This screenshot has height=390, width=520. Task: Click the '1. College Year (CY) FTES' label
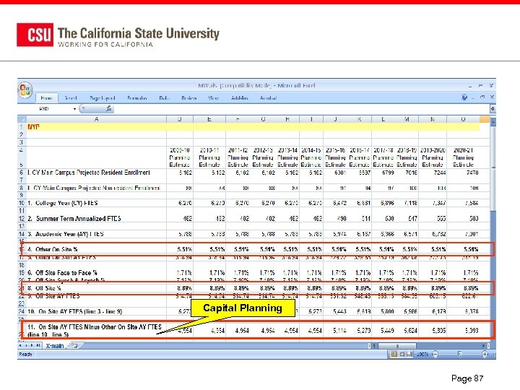coord(63,203)
